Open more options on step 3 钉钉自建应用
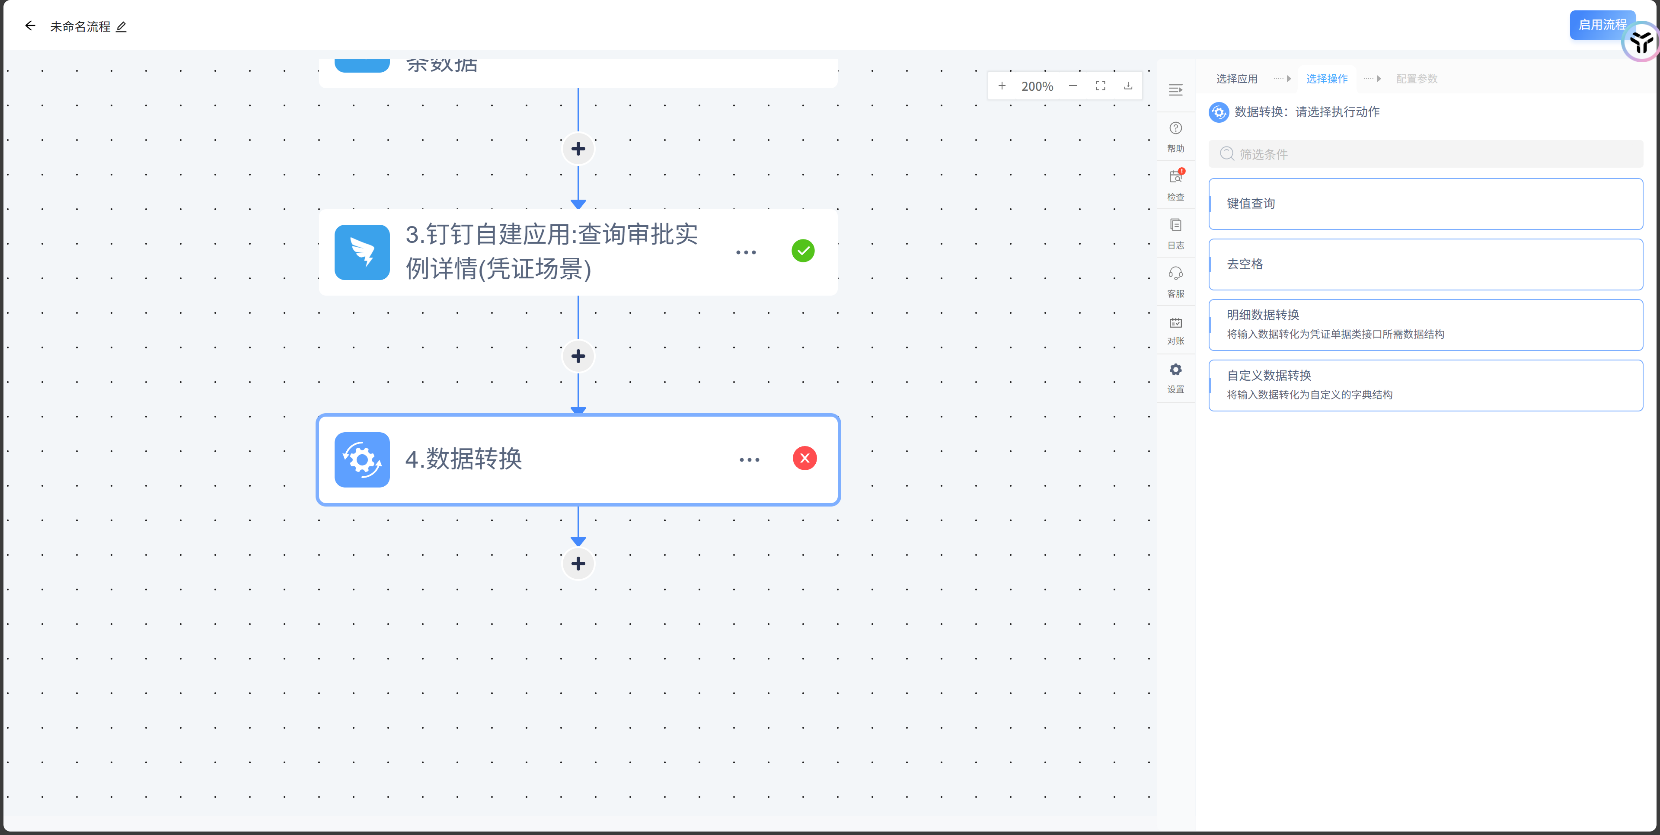Screen dimensions: 1660x835 pos(746,252)
